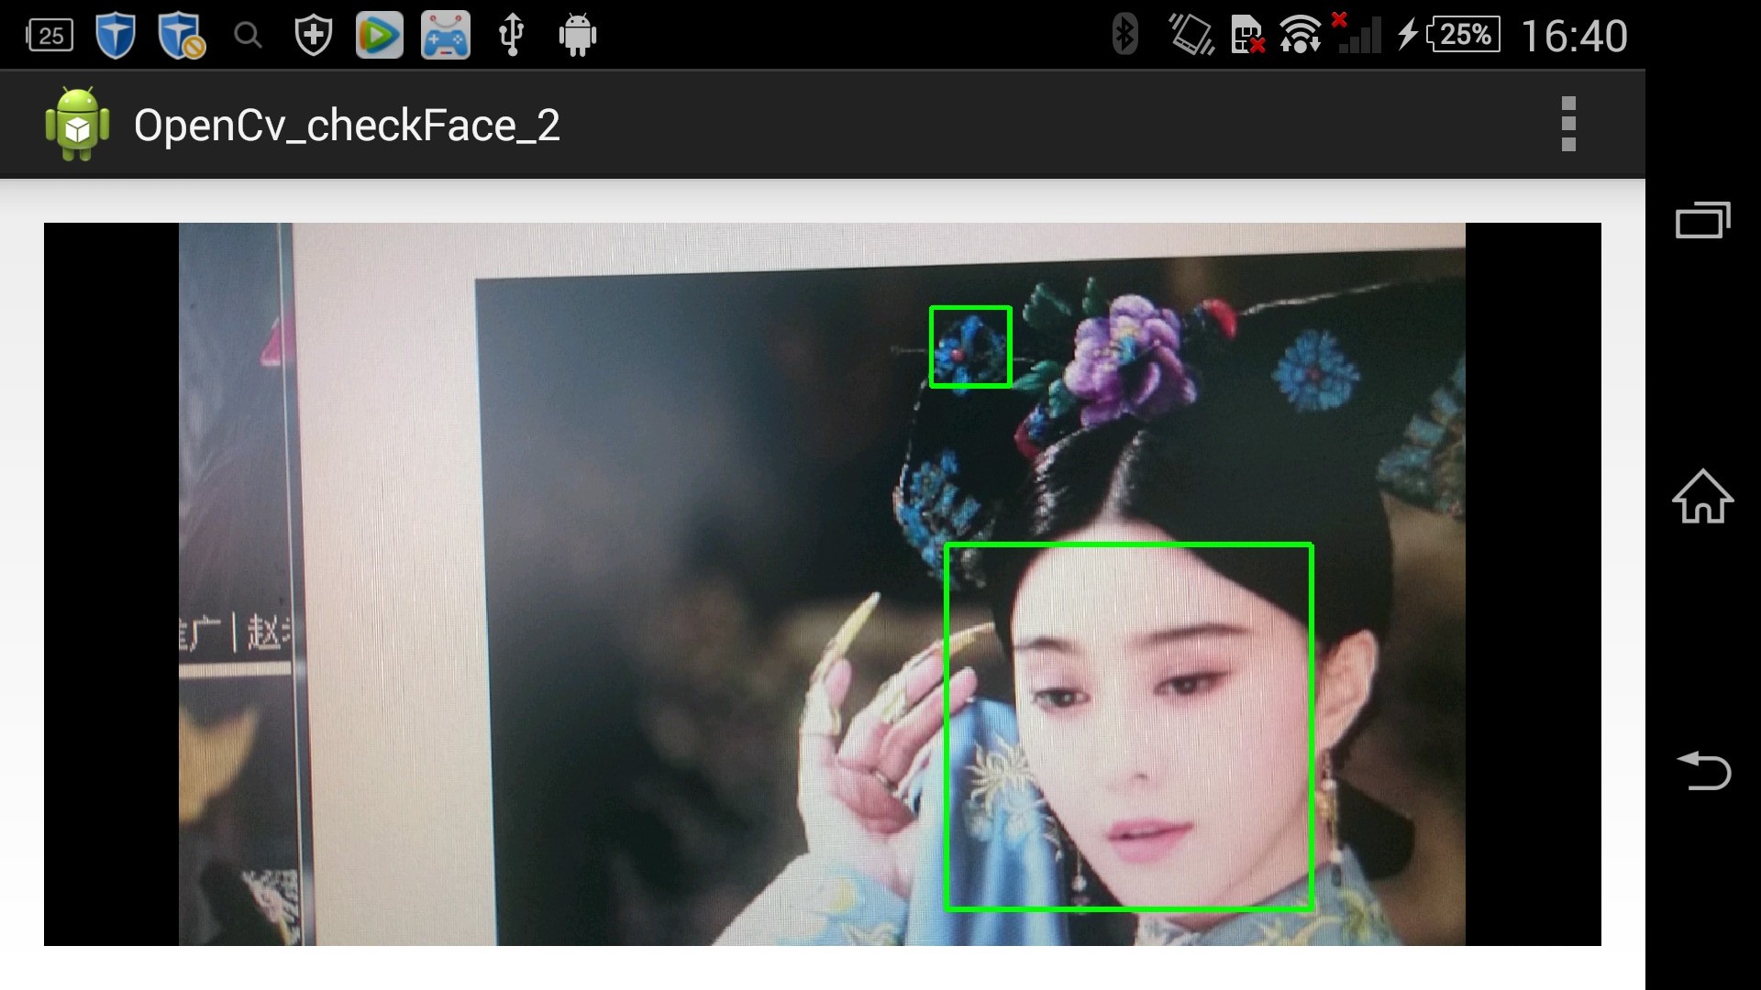Tap the 16:40 clock
Viewport: 1761px width, 990px height.
1574,37
